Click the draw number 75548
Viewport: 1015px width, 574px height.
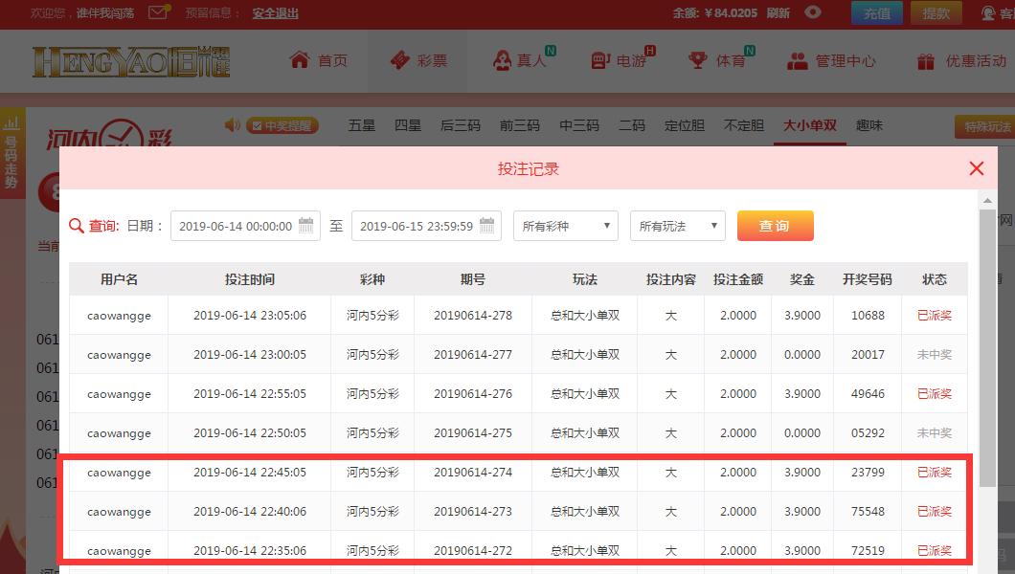pos(868,511)
